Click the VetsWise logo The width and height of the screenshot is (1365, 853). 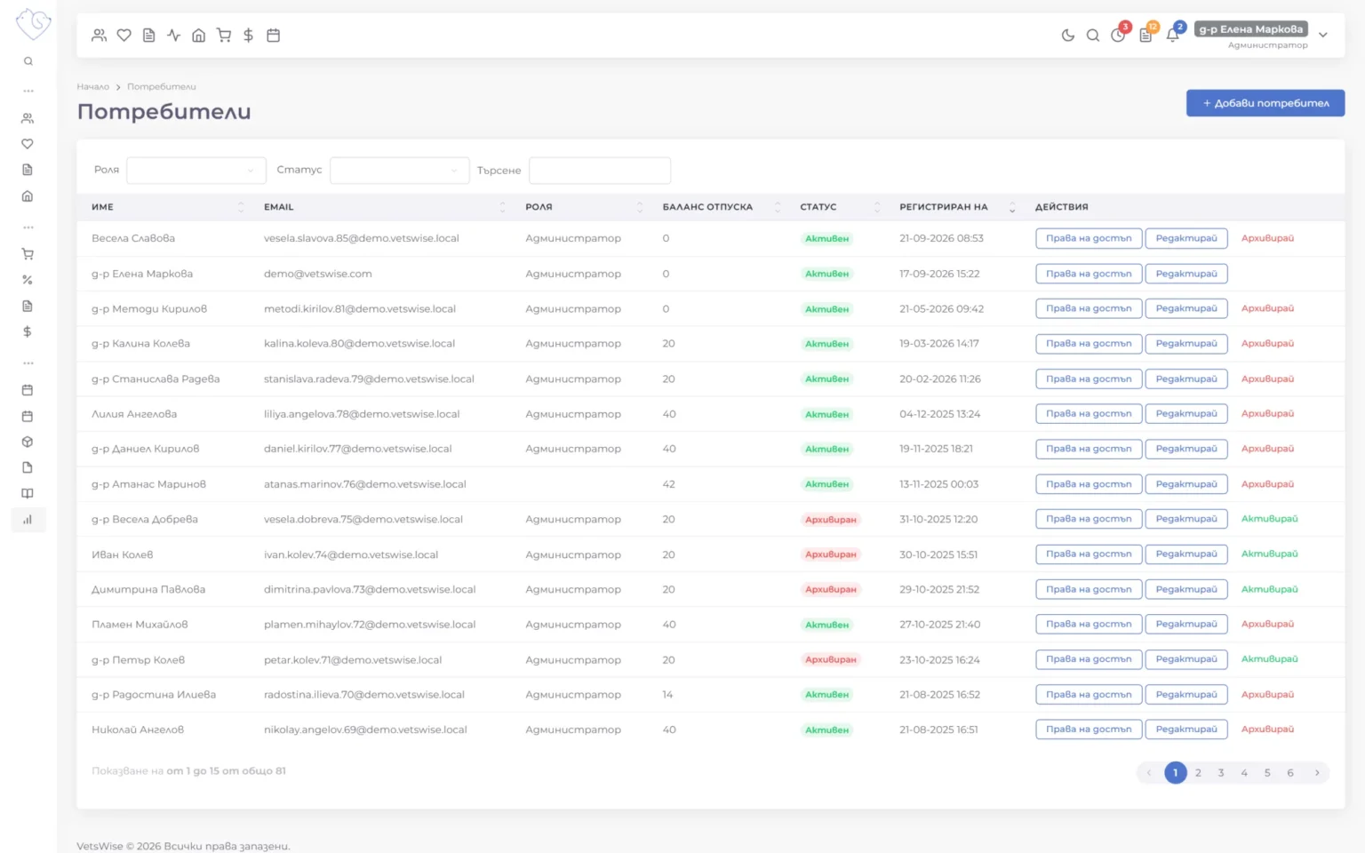tap(33, 23)
